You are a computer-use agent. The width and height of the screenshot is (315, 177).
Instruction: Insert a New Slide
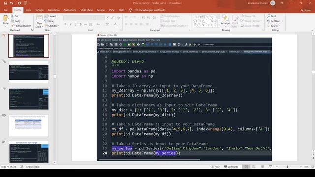click(39, 21)
